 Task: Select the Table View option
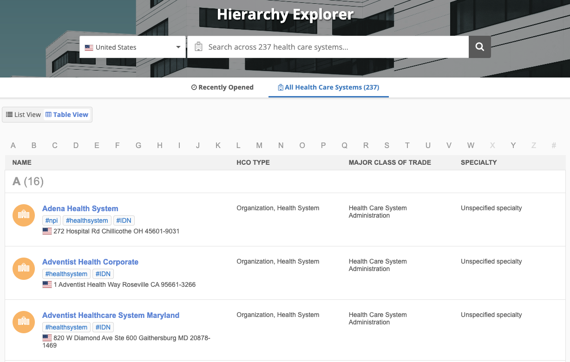67,115
